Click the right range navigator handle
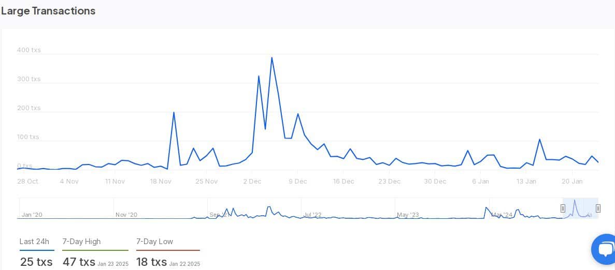The image size is (615, 270). point(598,208)
